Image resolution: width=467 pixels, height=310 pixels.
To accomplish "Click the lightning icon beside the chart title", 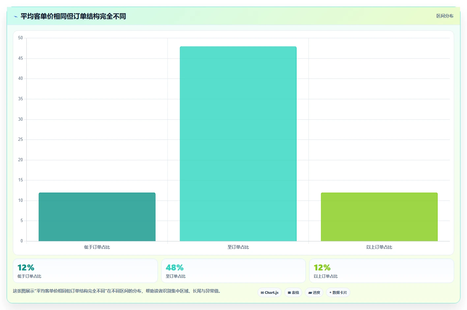I will click(15, 16).
